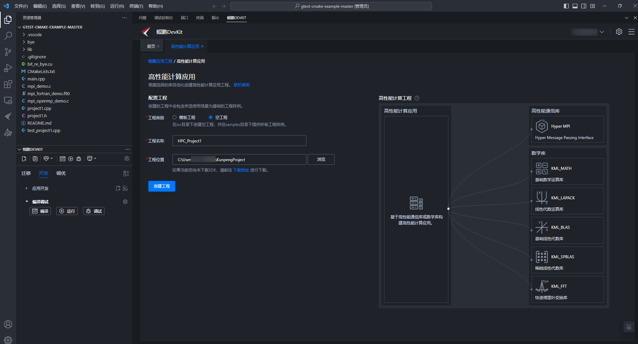The width and height of the screenshot is (638, 344).
Task: Open the 联机帮助 link
Action: pyautogui.click(x=242, y=85)
